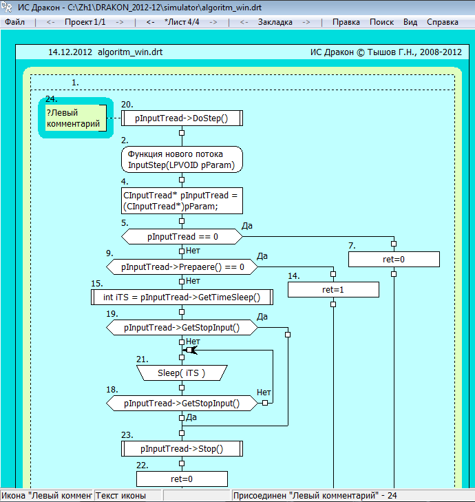
Task: Open the Правка menu
Action: (346, 22)
